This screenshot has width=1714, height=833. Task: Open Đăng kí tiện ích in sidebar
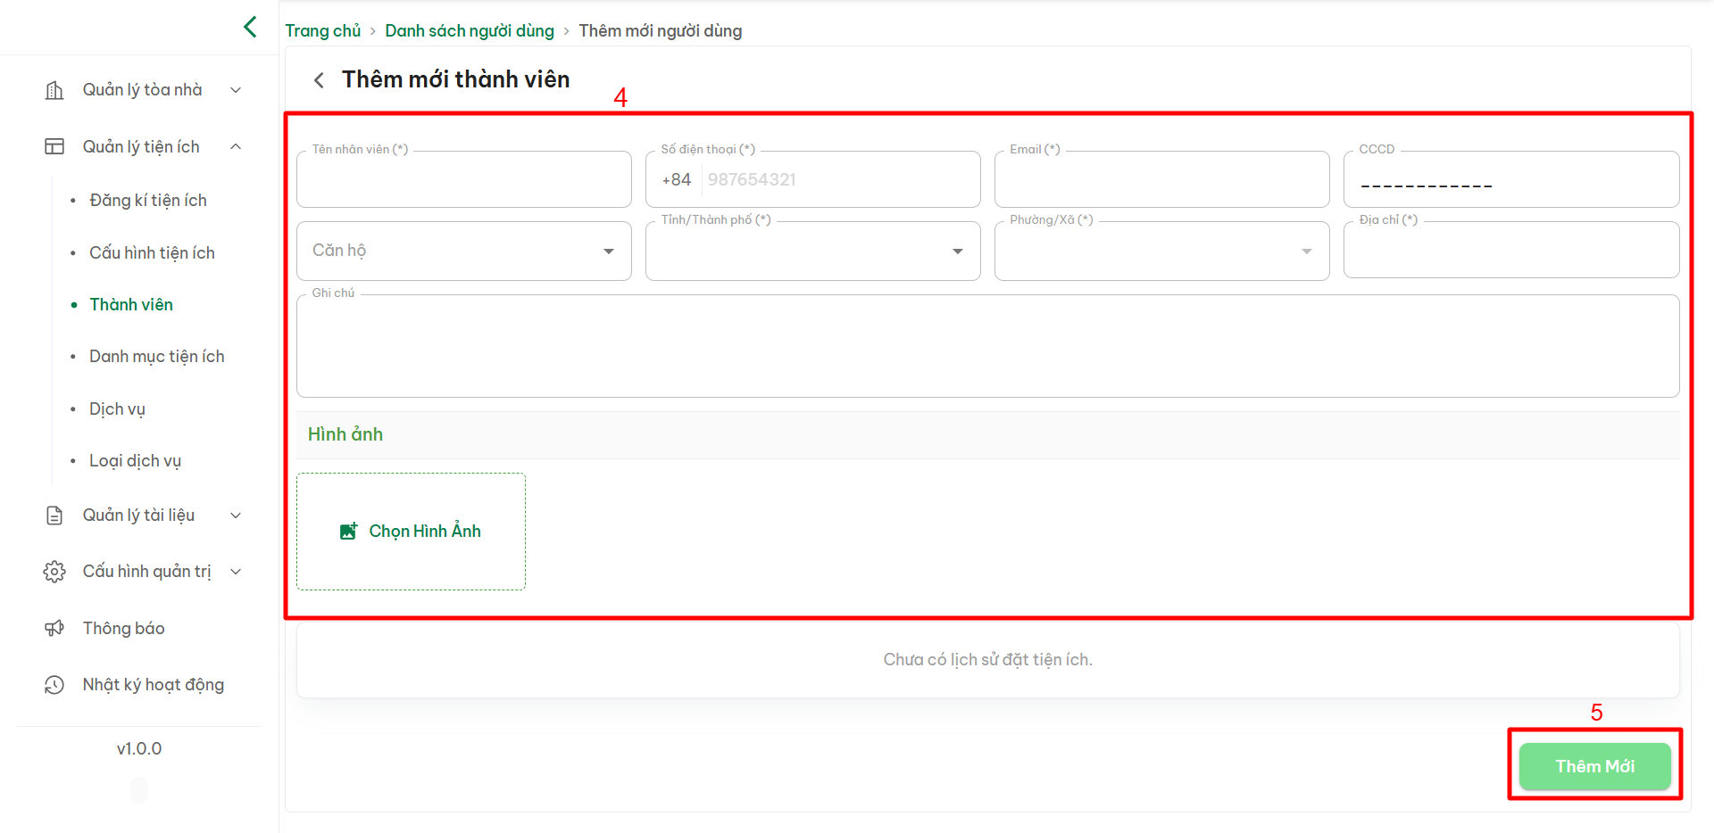pyautogui.click(x=148, y=201)
